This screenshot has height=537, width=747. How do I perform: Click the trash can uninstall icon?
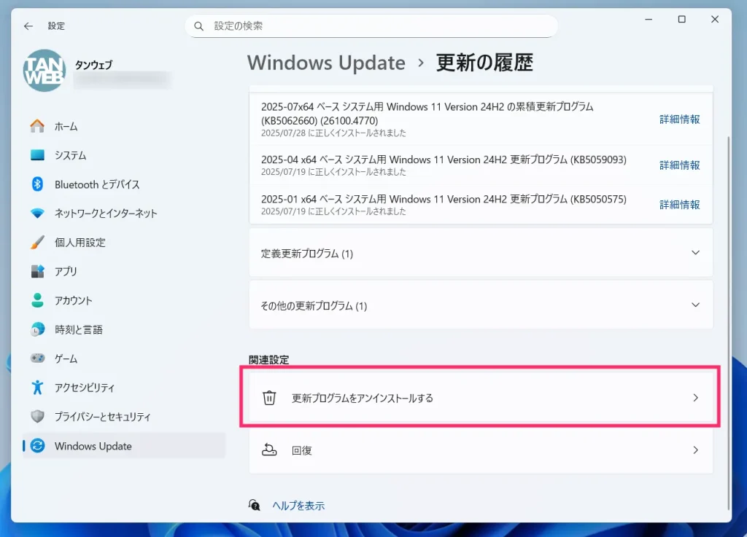pos(269,398)
